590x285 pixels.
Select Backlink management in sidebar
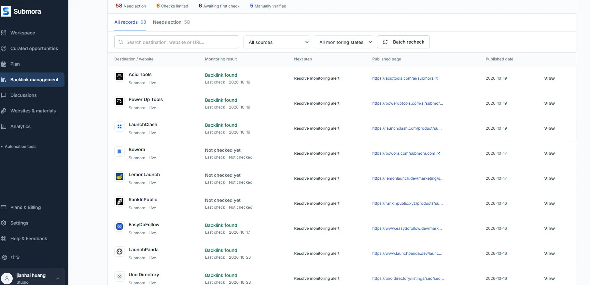tap(32, 80)
